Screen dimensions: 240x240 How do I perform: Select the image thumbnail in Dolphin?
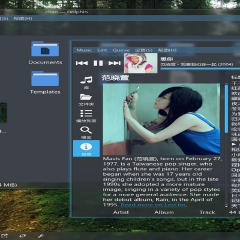3,113
